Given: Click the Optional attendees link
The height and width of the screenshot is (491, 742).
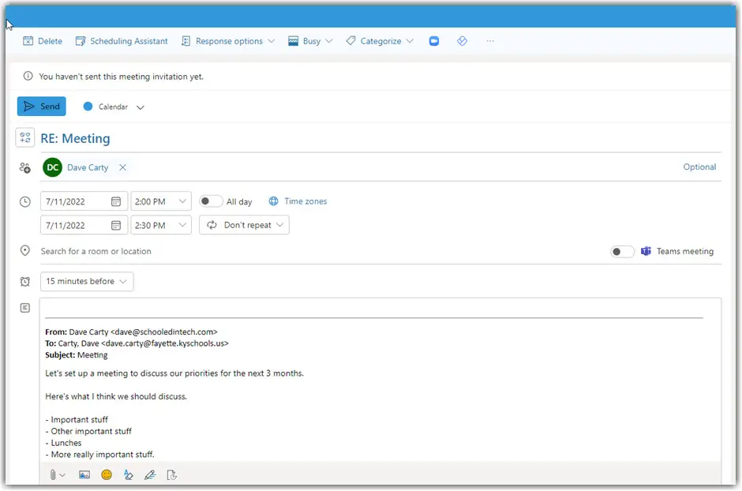Looking at the screenshot, I should [x=699, y=167].
